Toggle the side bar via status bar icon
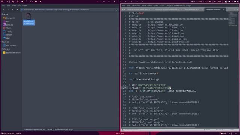This screenshot has height=135, width=240. (123, 130)
